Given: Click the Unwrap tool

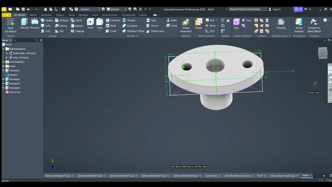Looking at the screenshot, I should click(77, 31).
